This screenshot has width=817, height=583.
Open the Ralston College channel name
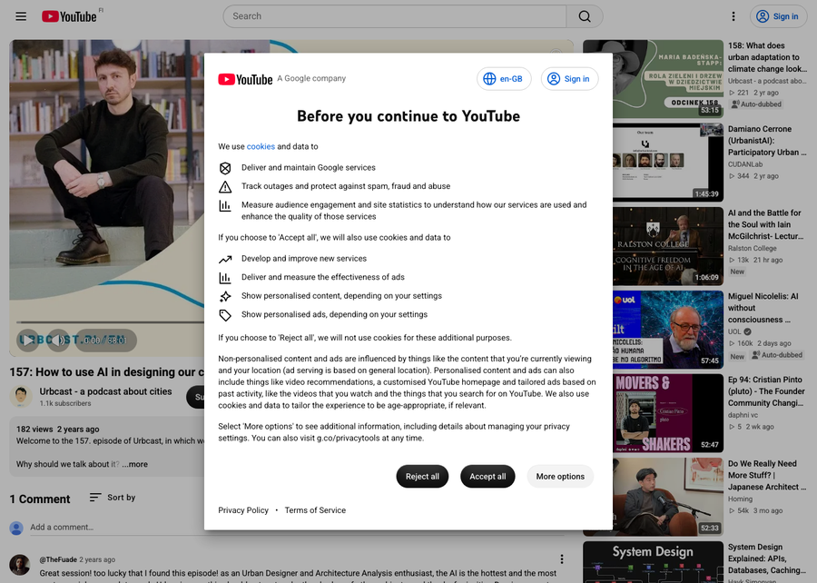(752, 248)
